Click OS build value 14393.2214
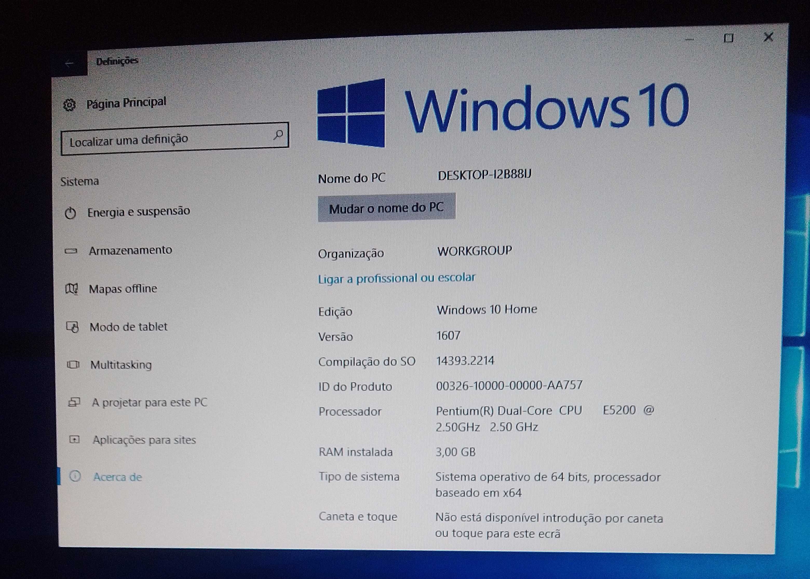810x579 pixels. tap(465, 361)
